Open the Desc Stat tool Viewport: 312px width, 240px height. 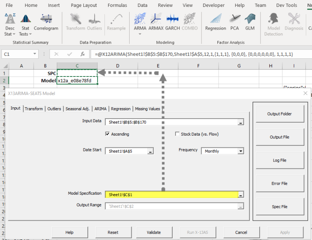pos(10,25)
